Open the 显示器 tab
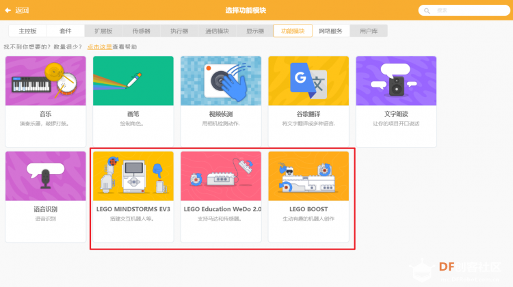 coord(255,31)
